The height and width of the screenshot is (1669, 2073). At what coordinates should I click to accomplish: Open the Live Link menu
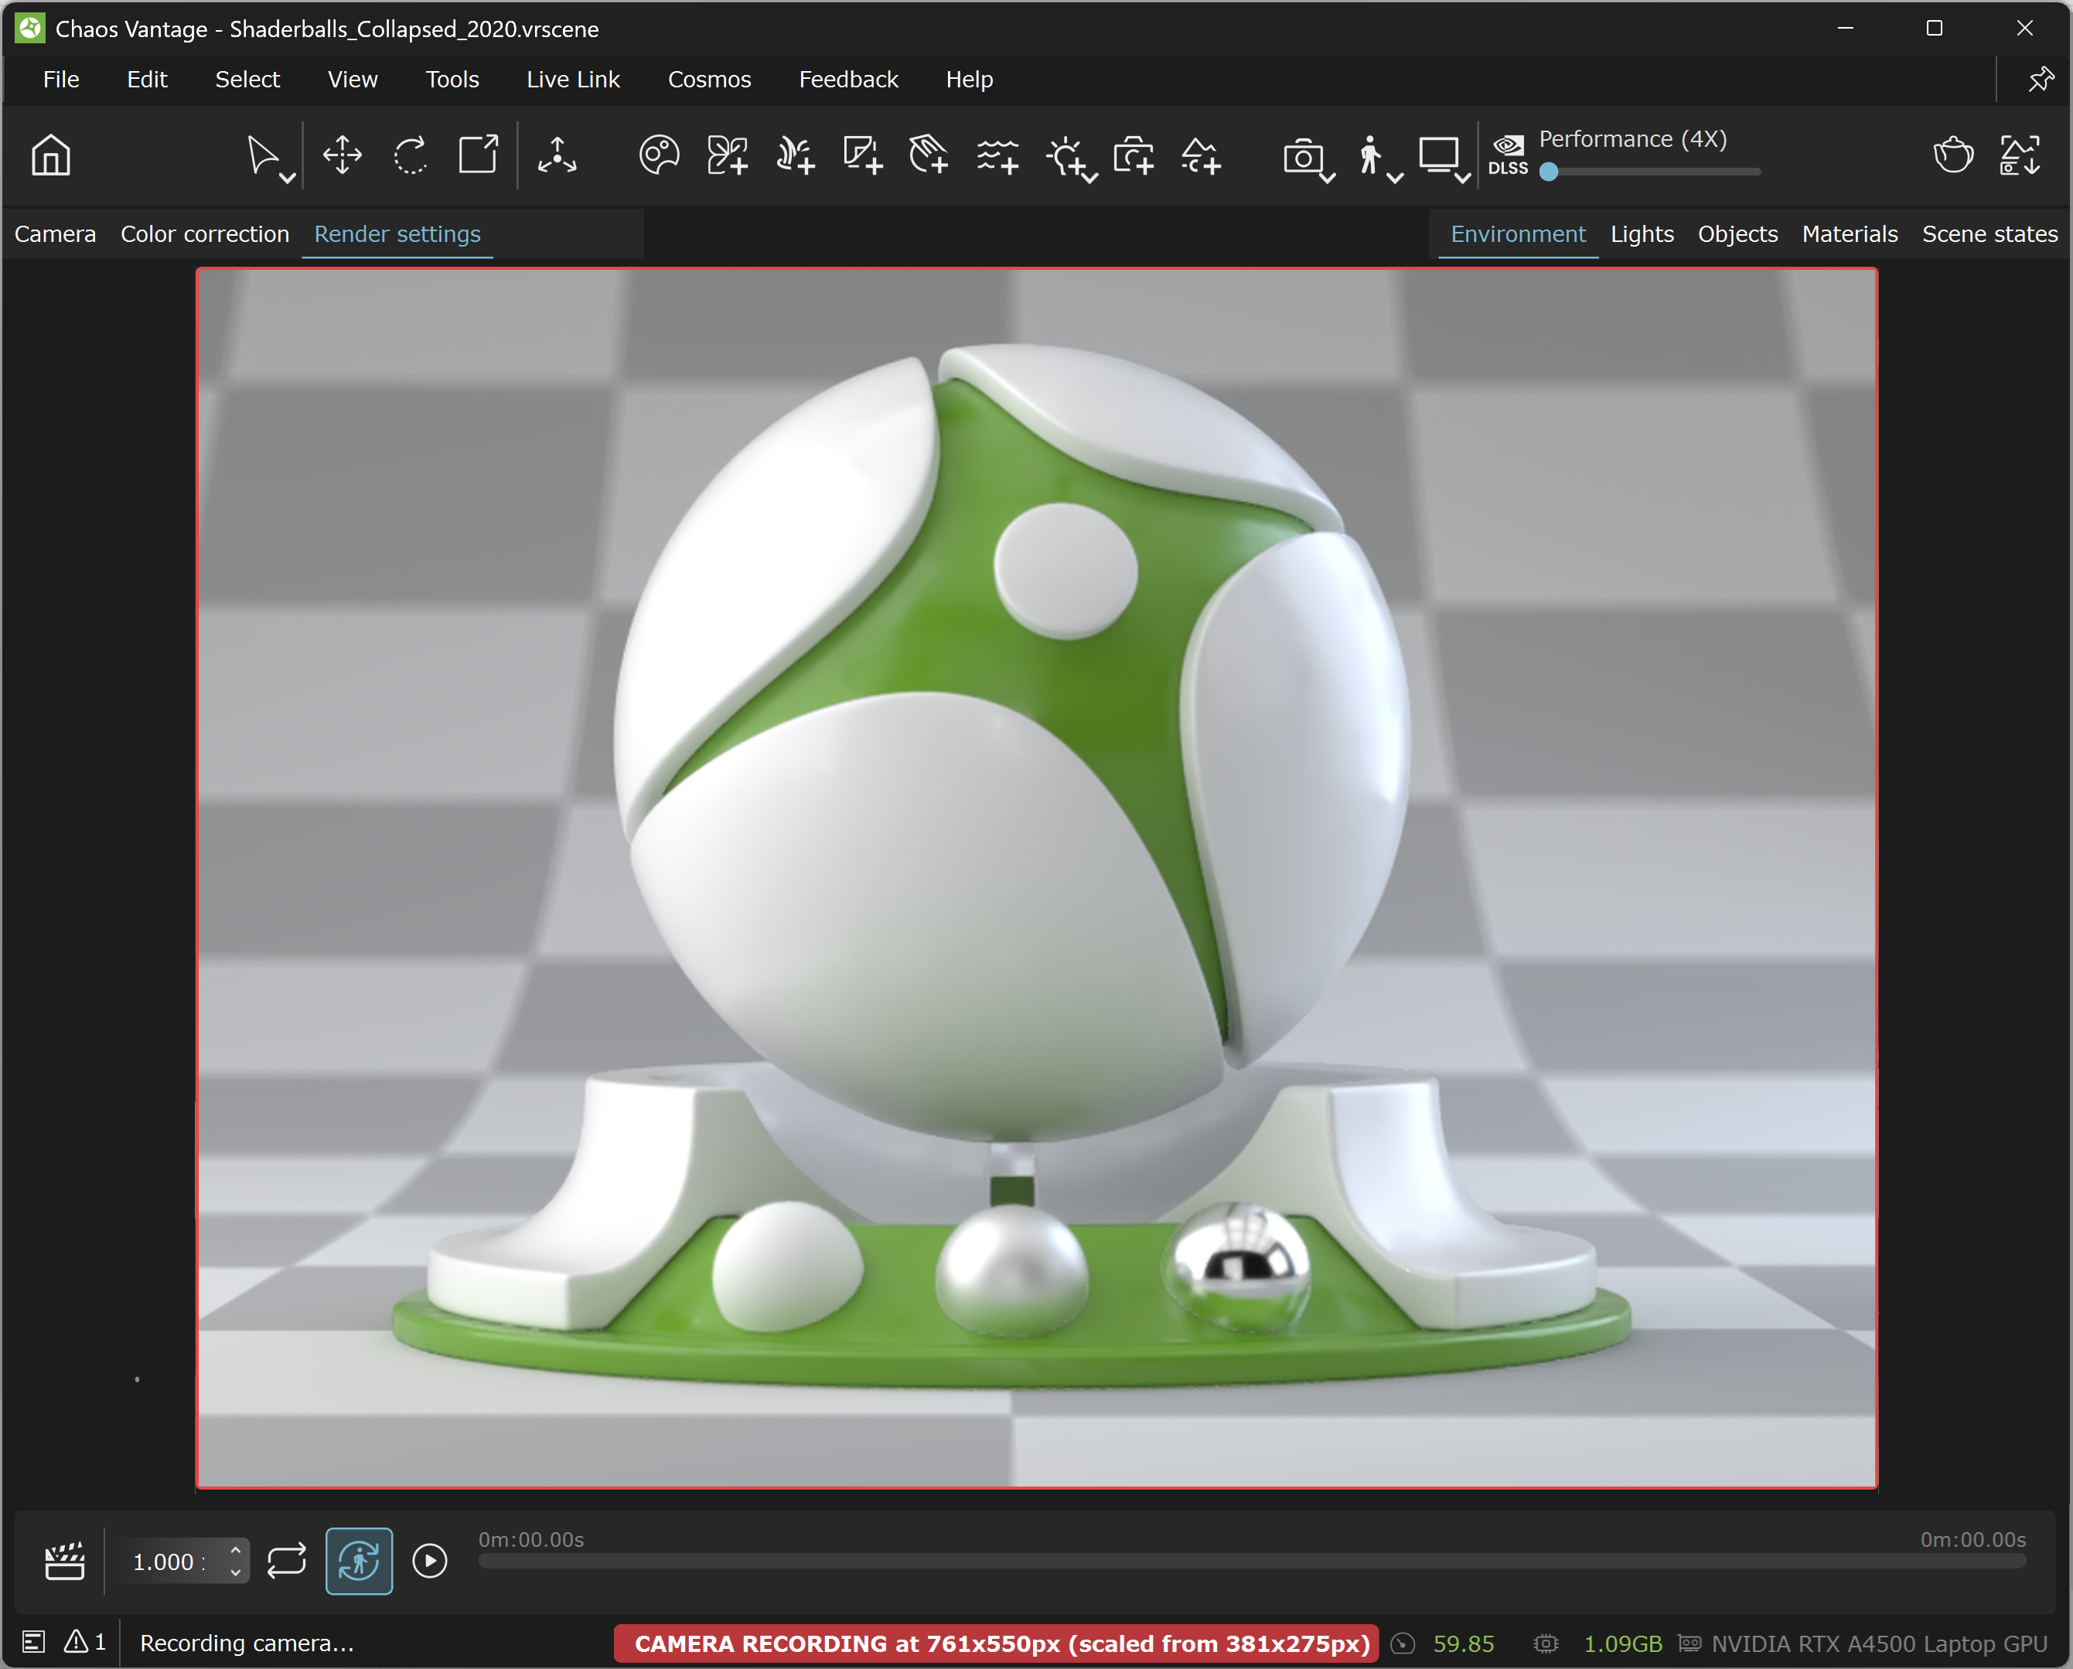click(573, 79)
